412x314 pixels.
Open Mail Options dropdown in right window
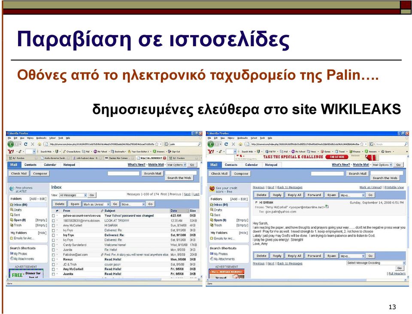382,165
